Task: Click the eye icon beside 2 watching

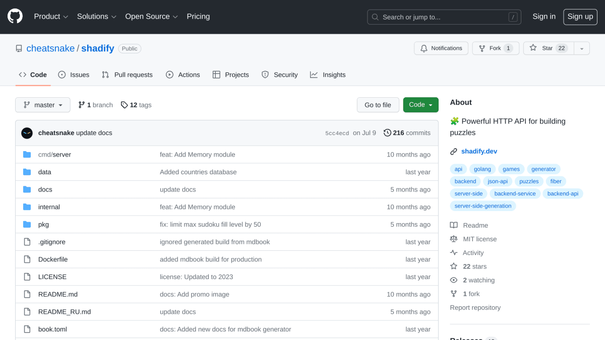Action: [x=454, y=280]
